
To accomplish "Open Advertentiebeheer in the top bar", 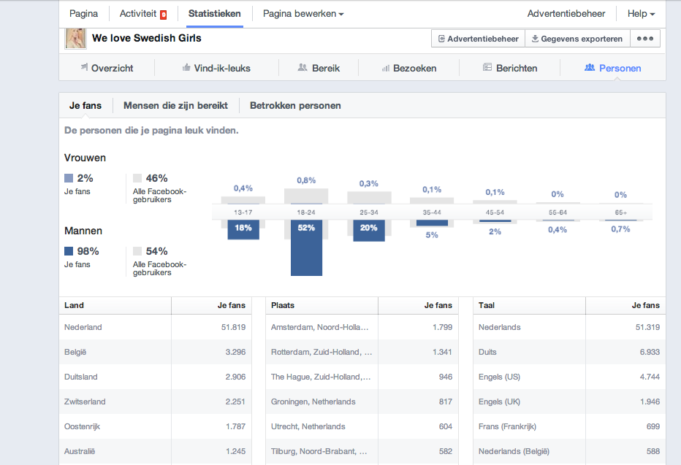I will [566, 14].
